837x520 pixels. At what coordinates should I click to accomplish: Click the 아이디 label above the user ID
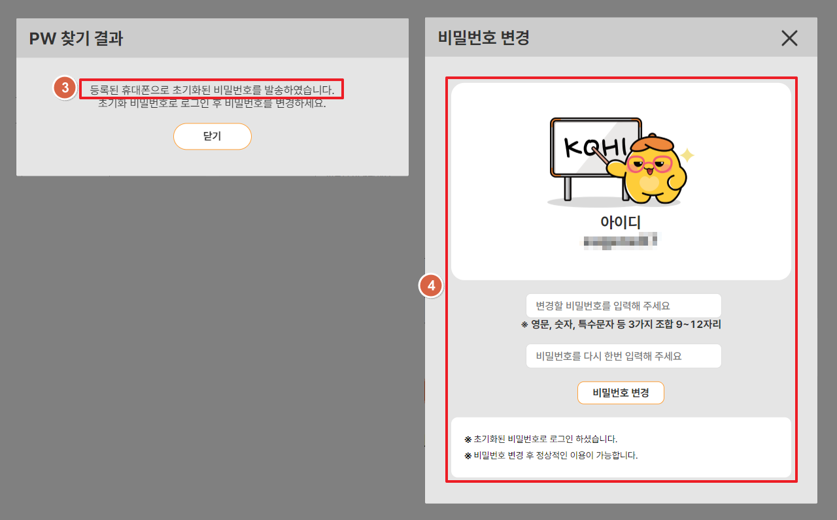620,222
